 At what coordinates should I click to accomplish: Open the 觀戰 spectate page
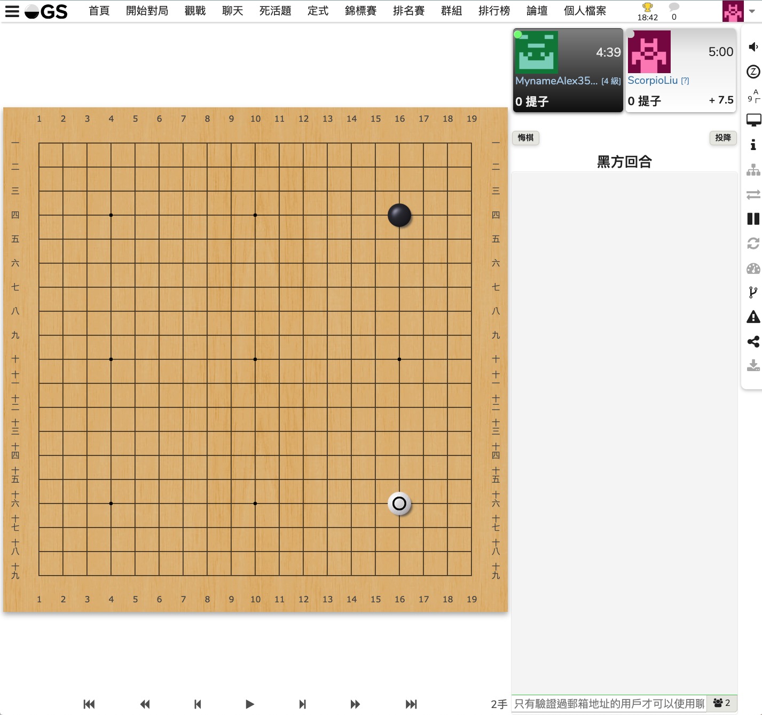point(195,11)
